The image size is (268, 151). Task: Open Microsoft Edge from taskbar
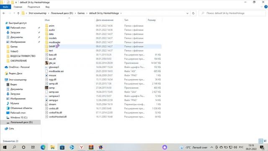pyautogui.click(x=43, y=147)
